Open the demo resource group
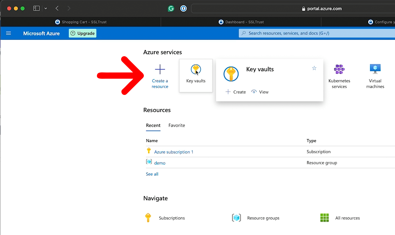This screenshot has height=235, width=395. 160,163
